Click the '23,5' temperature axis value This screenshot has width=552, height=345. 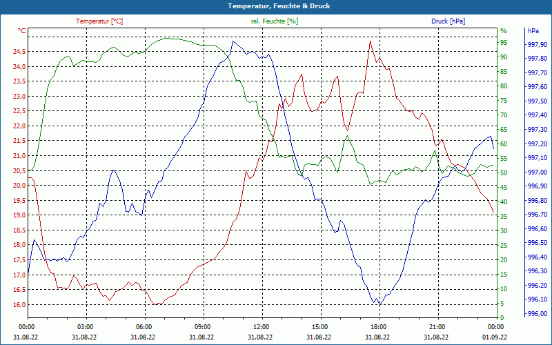(19, 81)
